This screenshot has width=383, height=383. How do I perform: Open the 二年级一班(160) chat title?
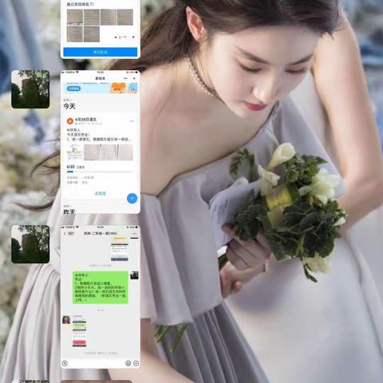101,233
